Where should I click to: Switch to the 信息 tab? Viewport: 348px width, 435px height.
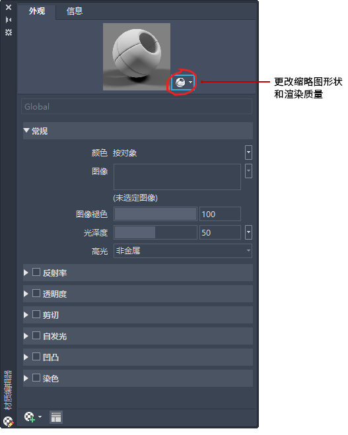(75, 11)
